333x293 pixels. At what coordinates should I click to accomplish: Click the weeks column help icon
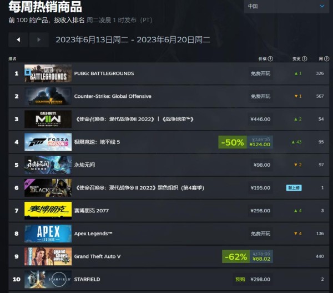tap(327, 59)
